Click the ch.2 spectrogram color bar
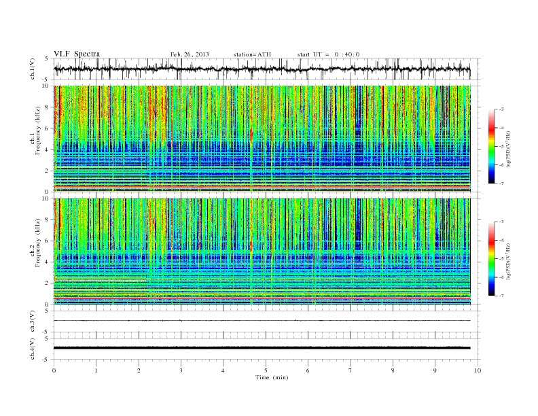Viewport: 538px width, 416px height. tap(491, 258)
